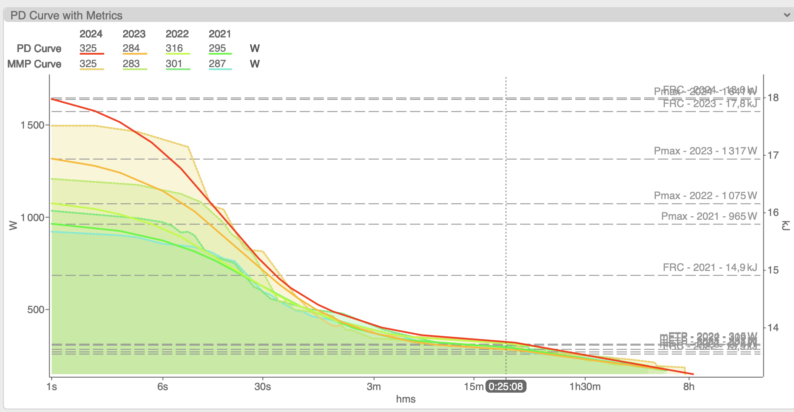Click the PD Curve with Metrics title
The image size is (794, 412).
click(66, 15)
